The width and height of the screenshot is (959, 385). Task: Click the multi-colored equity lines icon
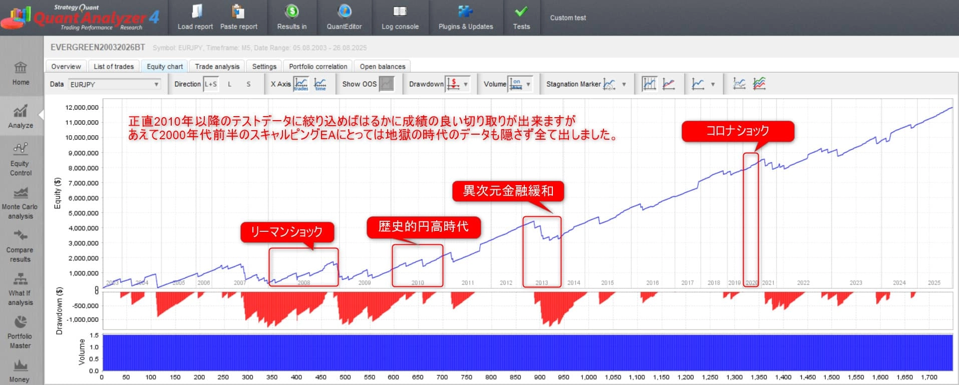click(x=759, y=84)
